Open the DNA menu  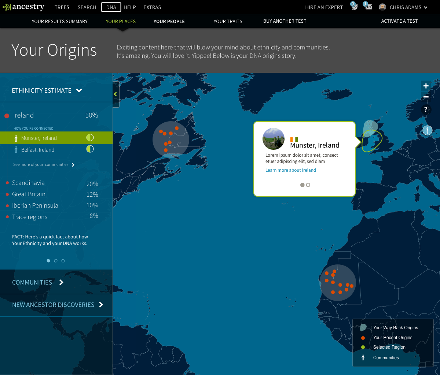(x=111, y=7)
